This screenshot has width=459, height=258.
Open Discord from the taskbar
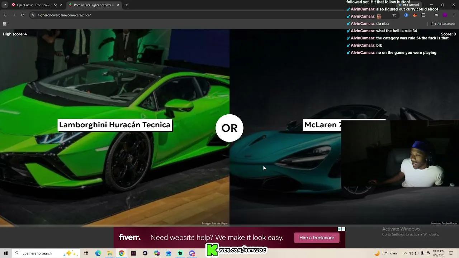coord(192,253)
